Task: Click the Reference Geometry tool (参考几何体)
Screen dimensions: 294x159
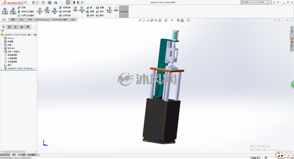Action: 109,10
